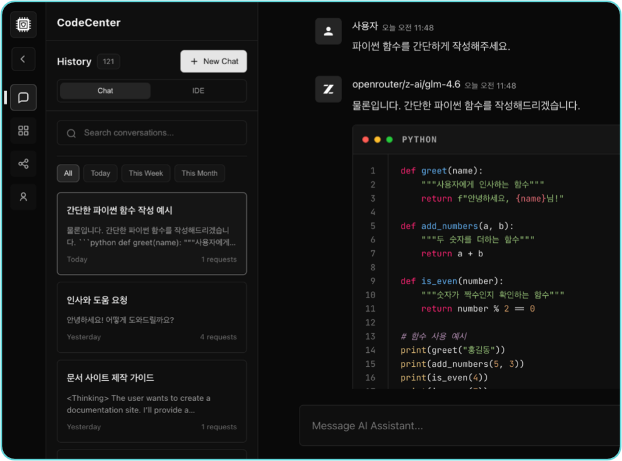Open the chat bubble sidebar icon

pos(24,98)
